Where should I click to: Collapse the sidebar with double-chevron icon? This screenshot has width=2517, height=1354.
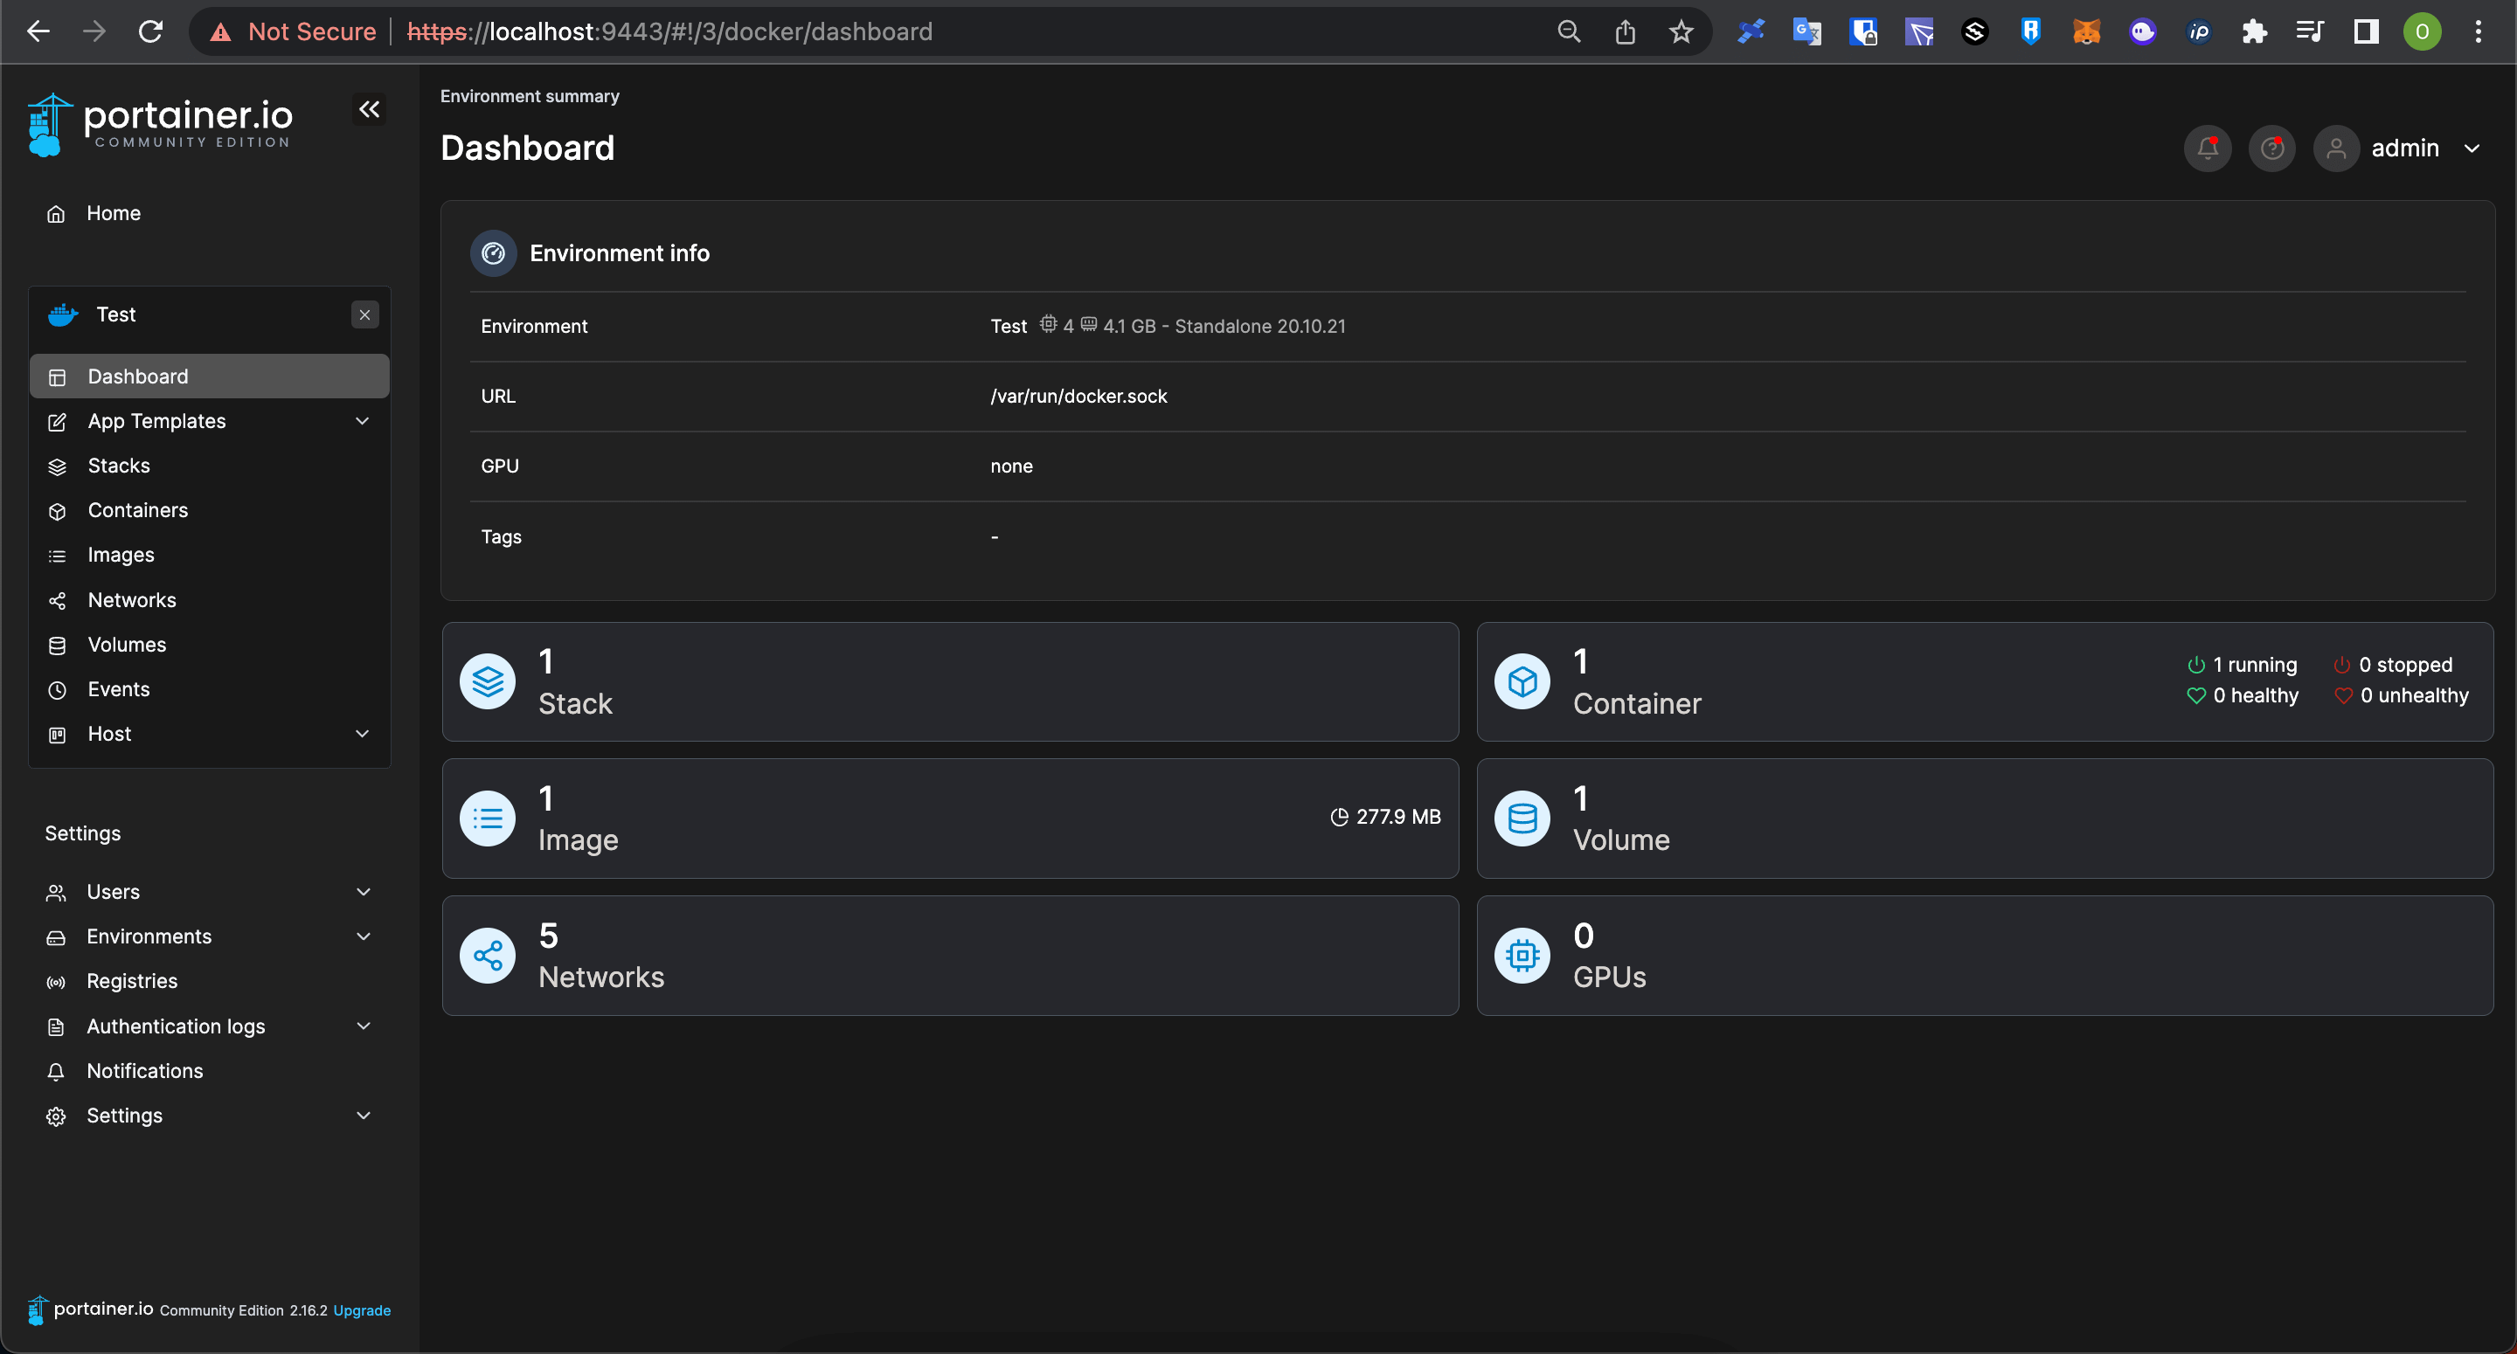pyautogui.click(x=368, y=109)
